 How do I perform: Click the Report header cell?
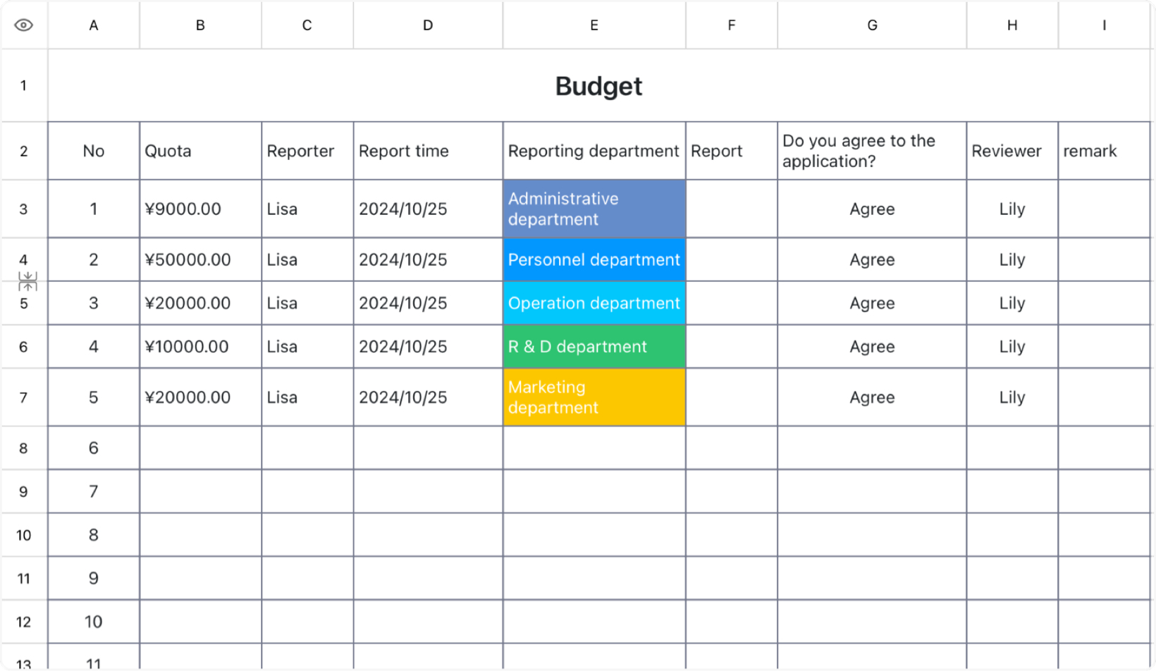coord(732,151)
